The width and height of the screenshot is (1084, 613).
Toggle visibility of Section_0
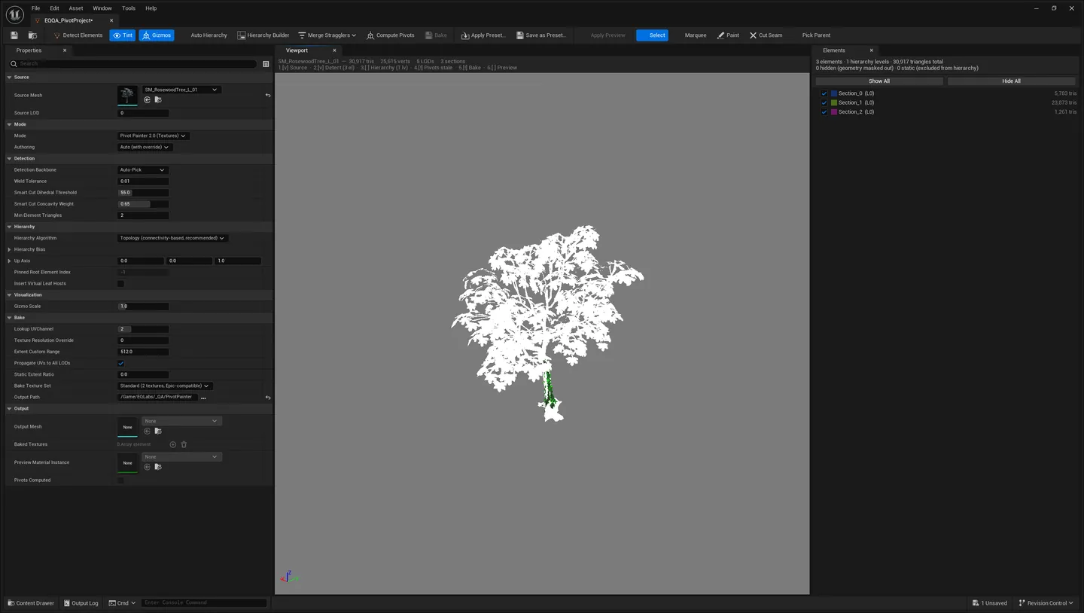click(x=824, y=93)
